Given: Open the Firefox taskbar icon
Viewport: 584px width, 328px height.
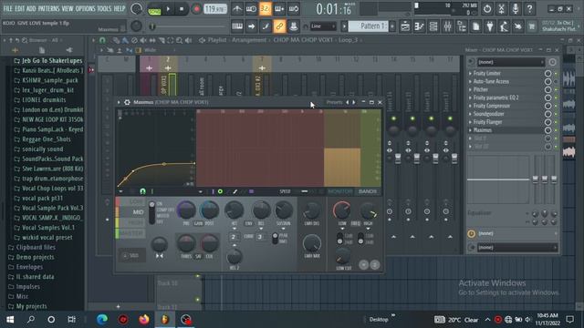Looking at the screenshot, I should tap(144, 319).
